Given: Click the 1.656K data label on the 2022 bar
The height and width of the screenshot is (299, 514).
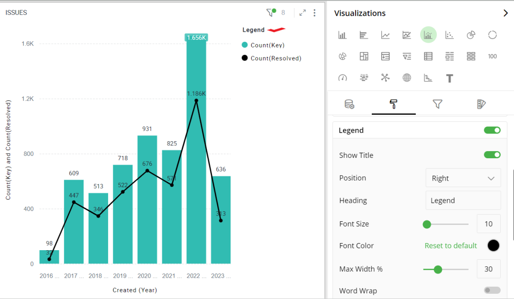Looking at the screenshot, I should (x=196, y=37).
